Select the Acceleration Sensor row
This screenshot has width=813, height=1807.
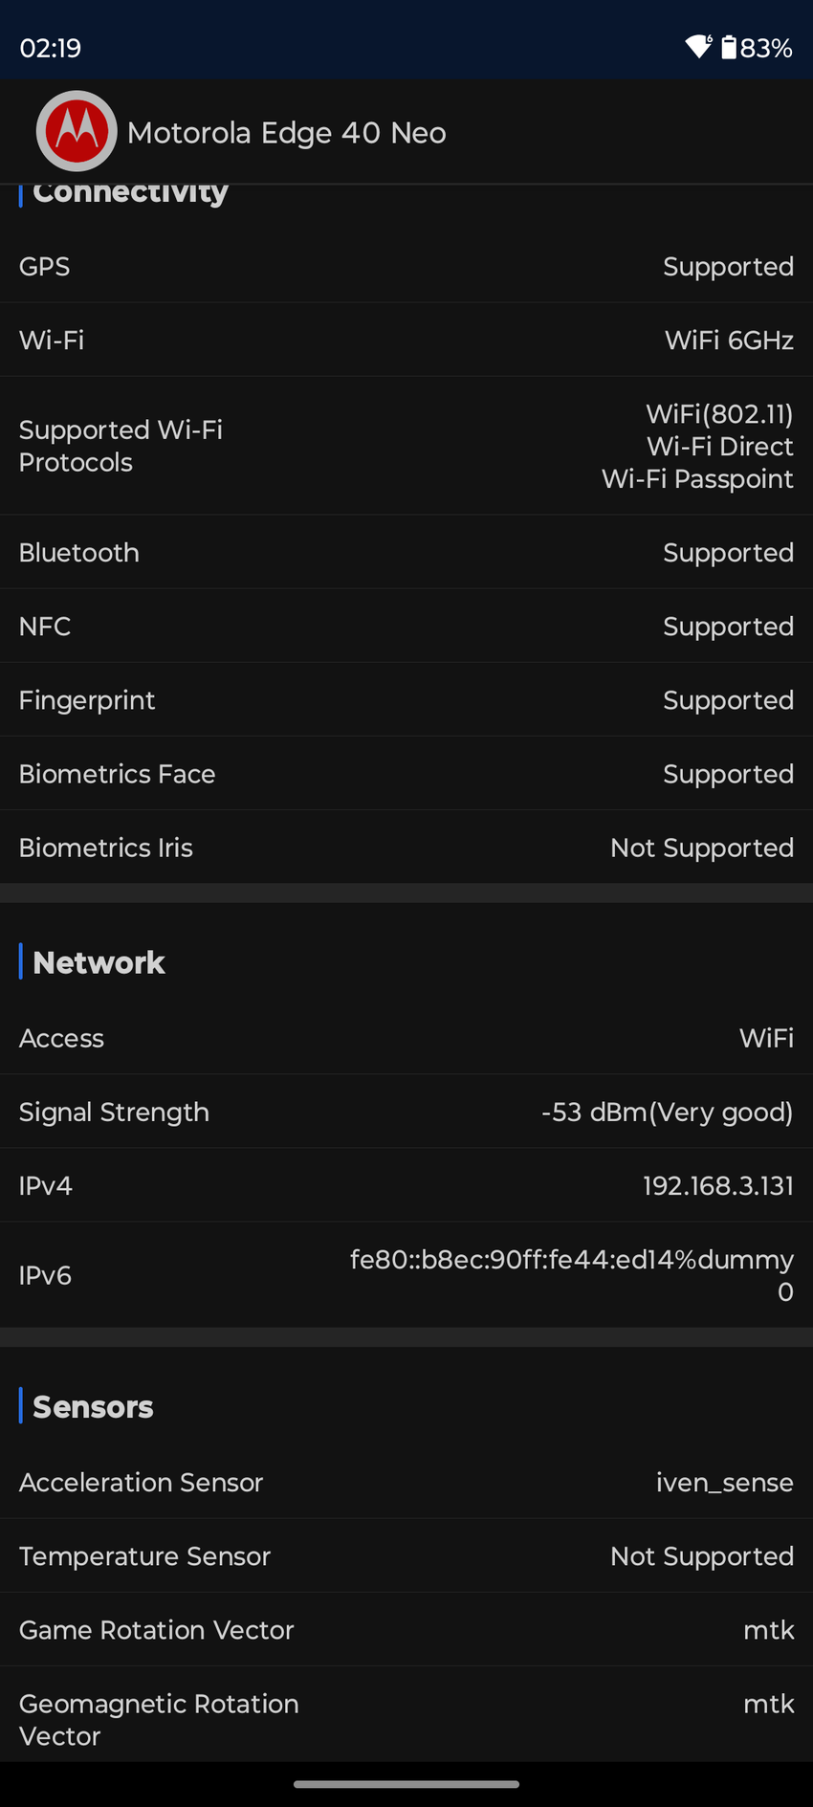click(x=406, y=1483)
